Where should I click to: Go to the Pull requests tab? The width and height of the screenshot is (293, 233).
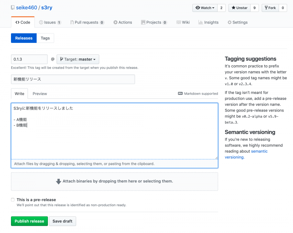(x=87, y=22)
